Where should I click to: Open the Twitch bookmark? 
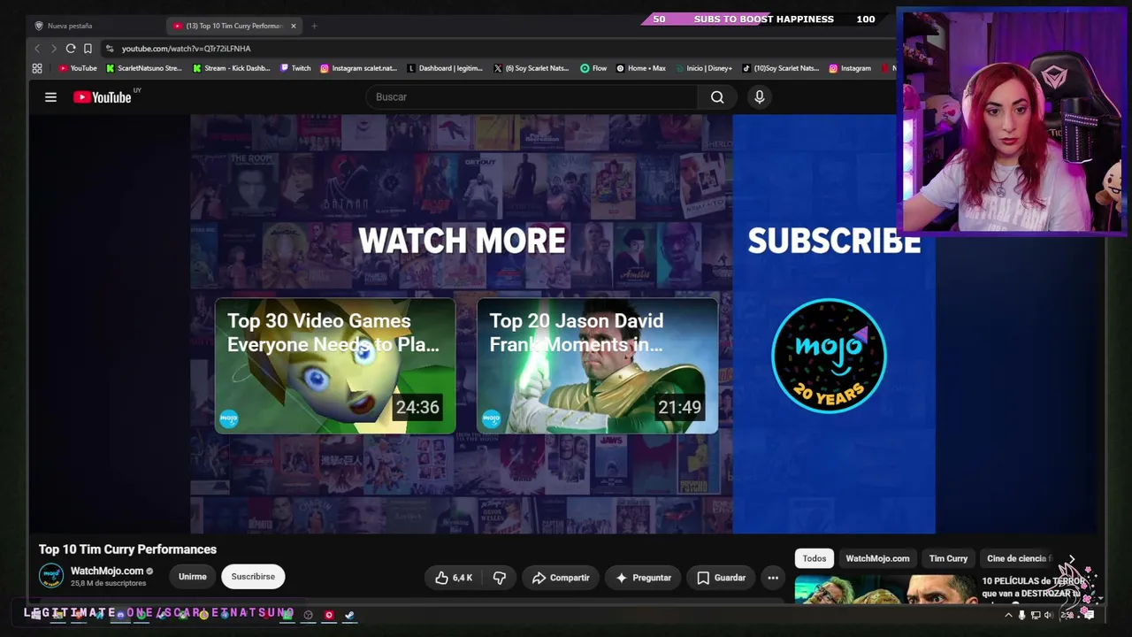click(x=295, y=68)
